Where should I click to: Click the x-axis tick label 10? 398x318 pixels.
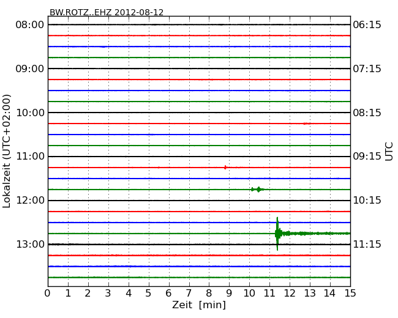coord(249,293)
